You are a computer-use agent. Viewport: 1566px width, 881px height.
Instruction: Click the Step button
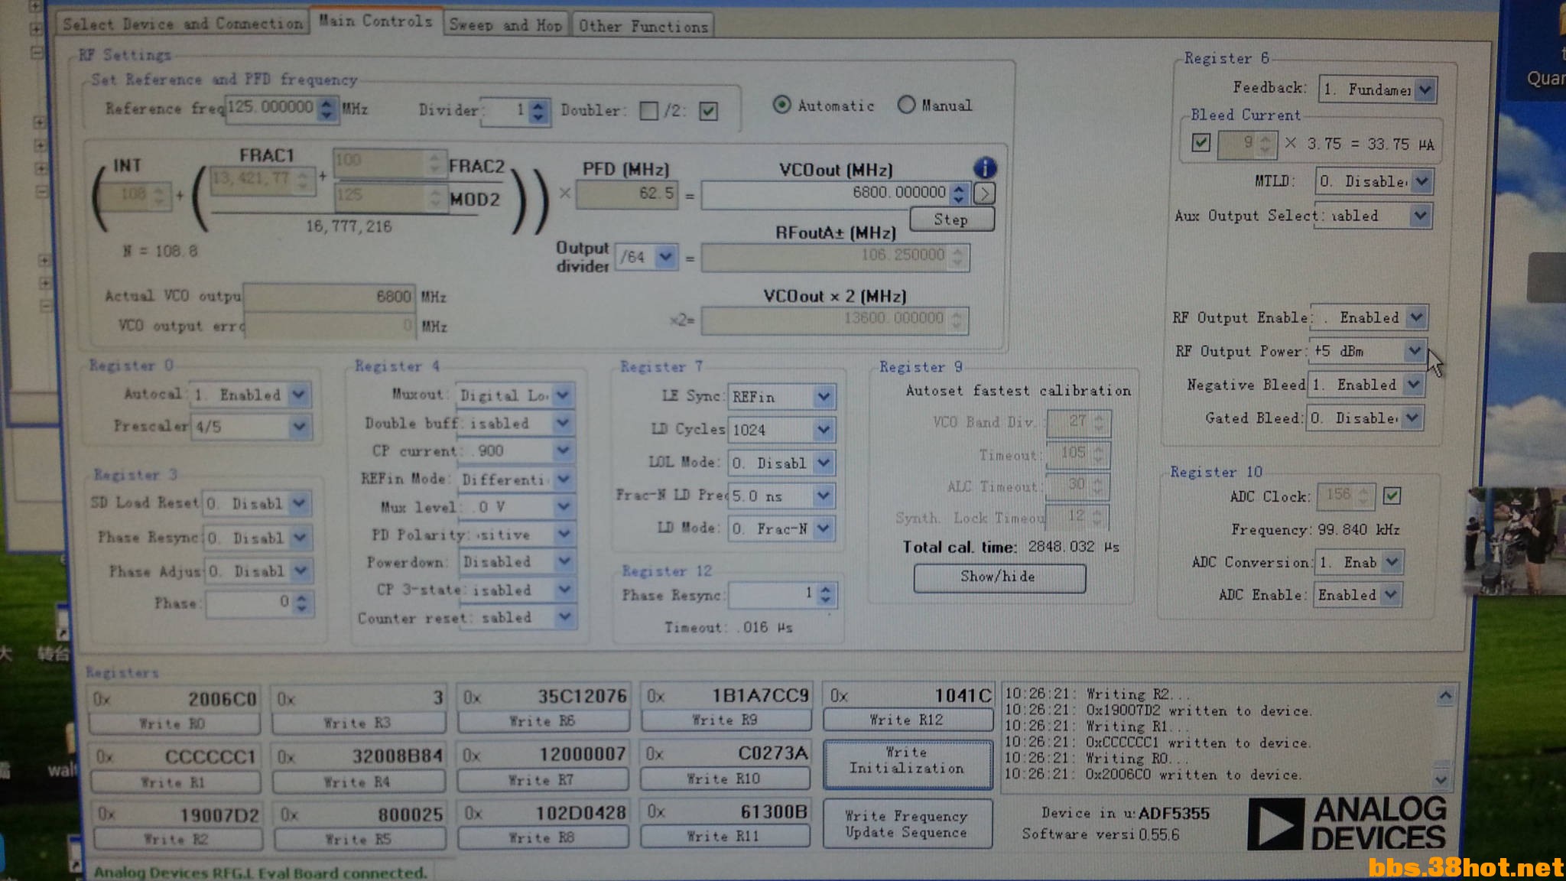(x=951, y=219)
